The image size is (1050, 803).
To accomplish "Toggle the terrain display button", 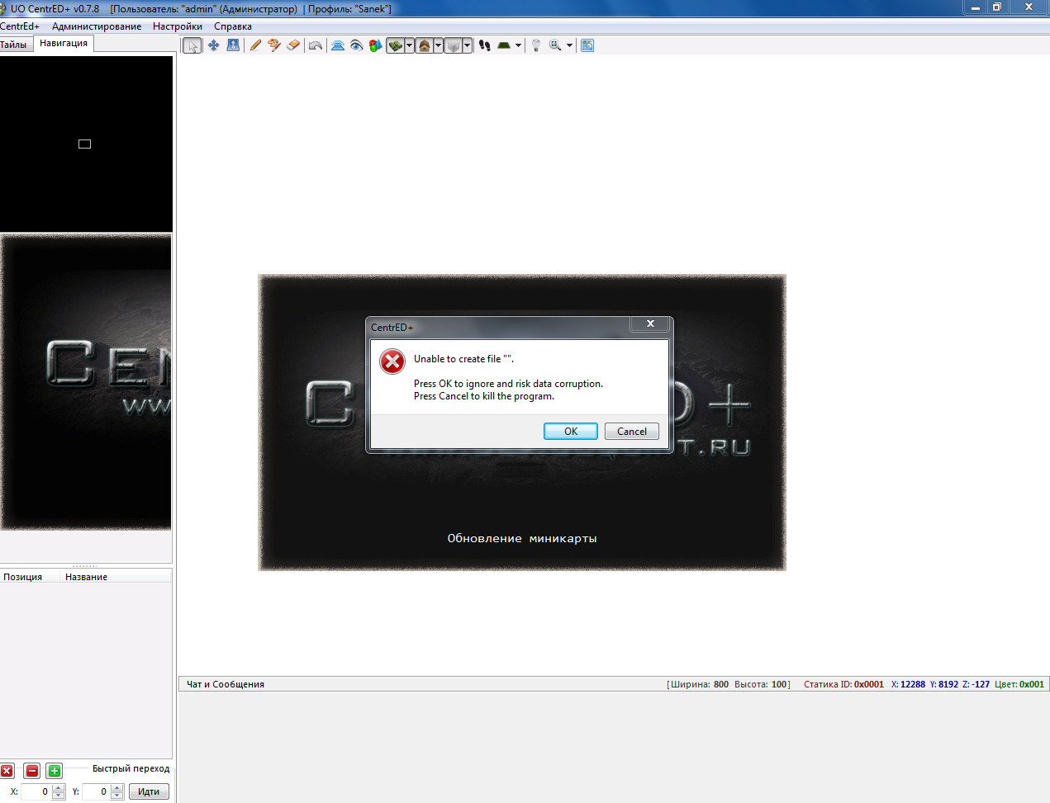I will point(396,45).
